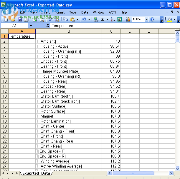Open the Name Box dropdown arrow
The image size is (180, 179).
[31, 26]
